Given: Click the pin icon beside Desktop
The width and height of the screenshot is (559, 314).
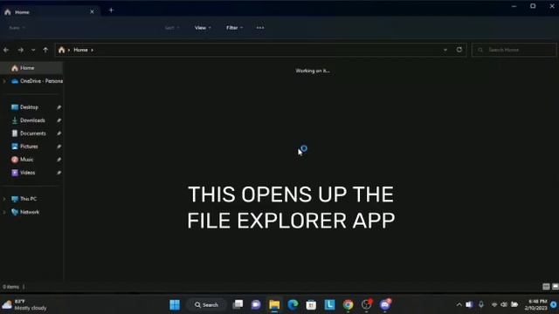Looking at the screenshot, I should point(59,107).
